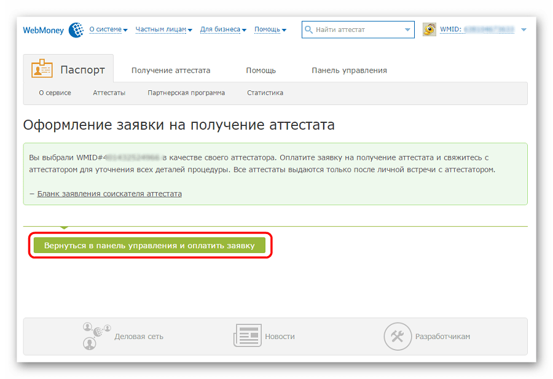Open the Бланк заявления соискателя аттестата link
The width and height of the screenshot is (553, 379).
coord(109,193)
